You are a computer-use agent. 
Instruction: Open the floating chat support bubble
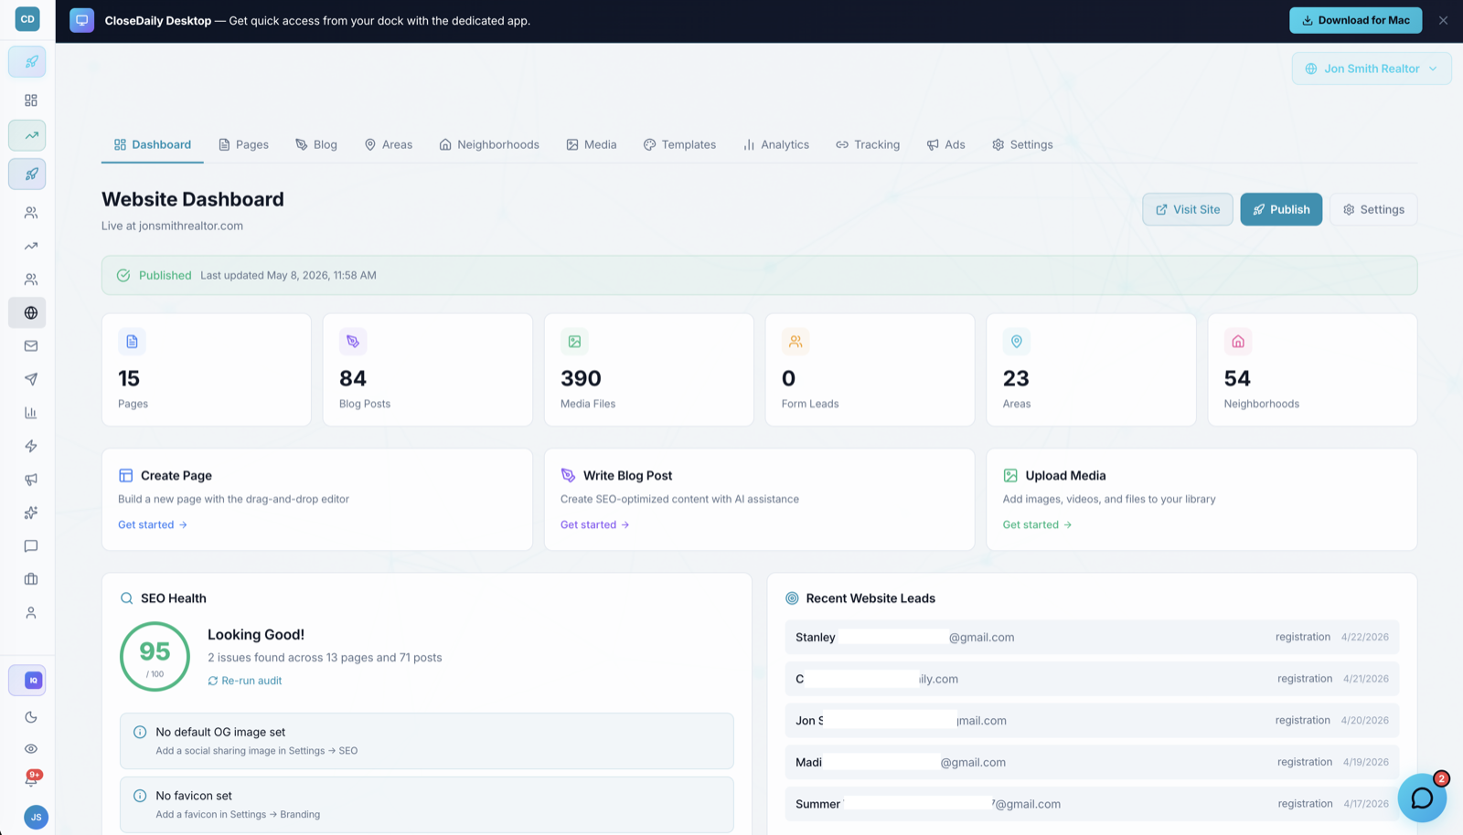coord(1422,798)
